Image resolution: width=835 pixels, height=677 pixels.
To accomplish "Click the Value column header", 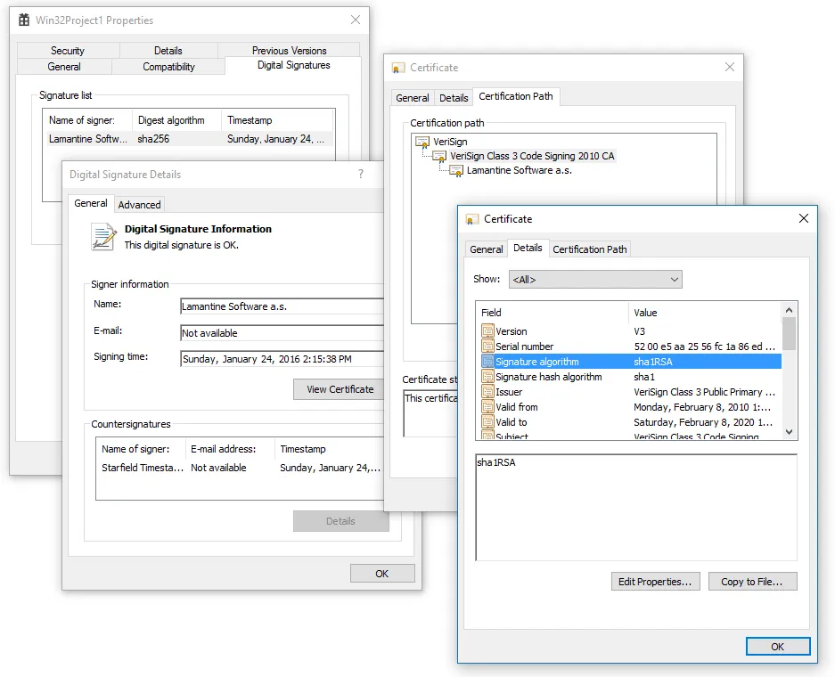I will [706, 313].
